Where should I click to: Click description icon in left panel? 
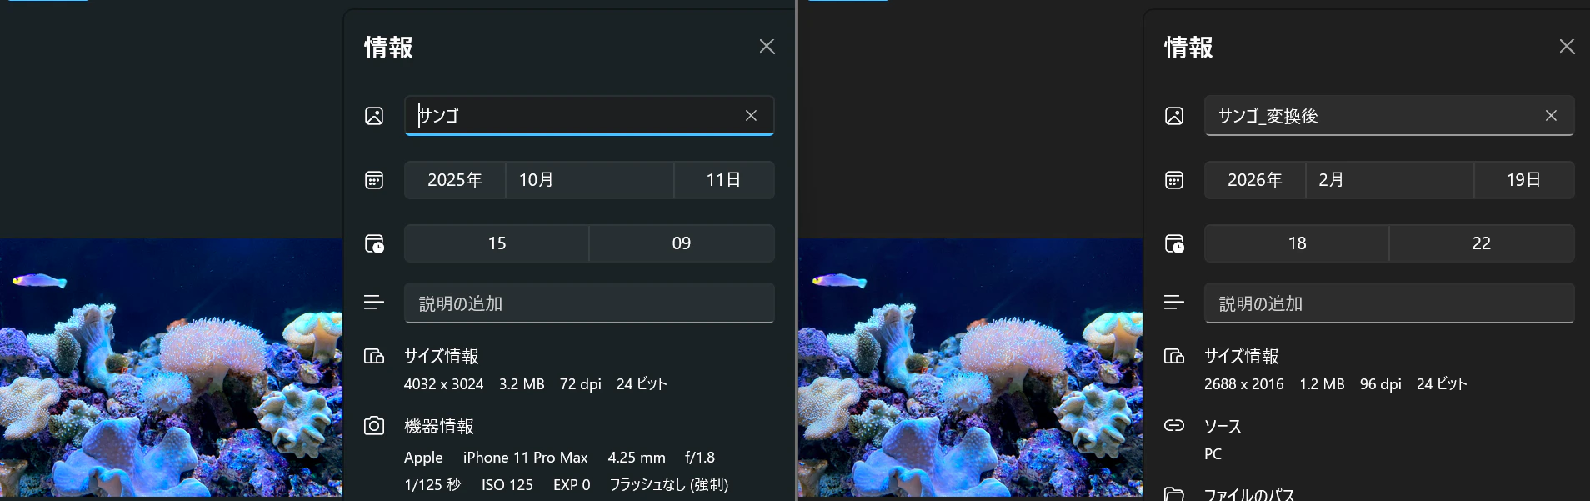(374, 302)
